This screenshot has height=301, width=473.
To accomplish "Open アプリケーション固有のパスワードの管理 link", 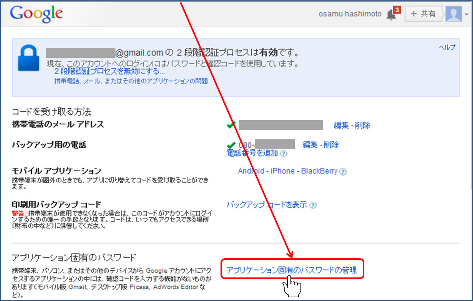I will (291, 270).
